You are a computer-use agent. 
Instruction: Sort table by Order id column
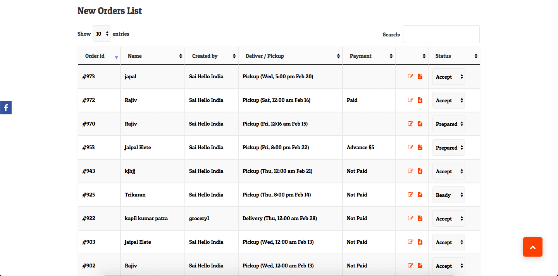coord(99,56)
